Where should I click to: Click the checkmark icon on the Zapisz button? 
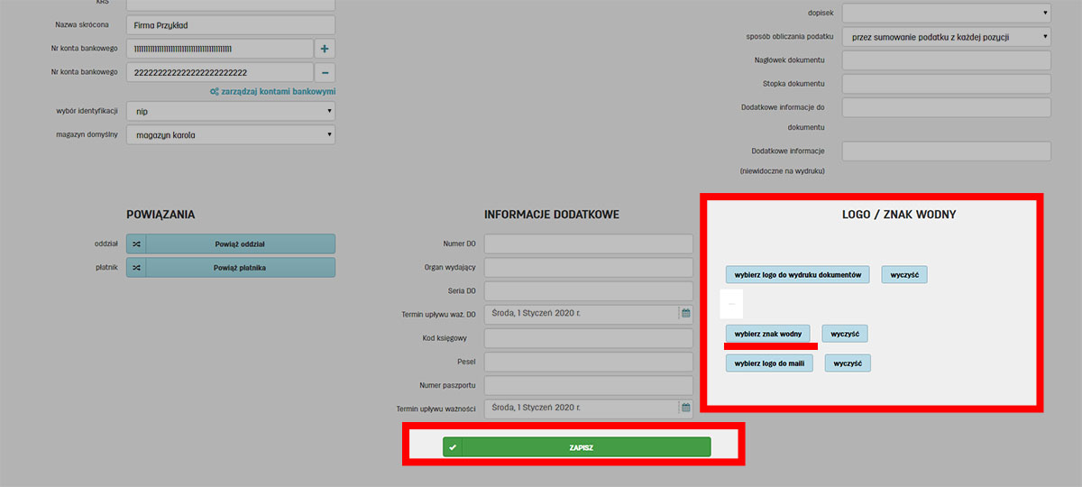pyautogui.click(x=453, y=447)
